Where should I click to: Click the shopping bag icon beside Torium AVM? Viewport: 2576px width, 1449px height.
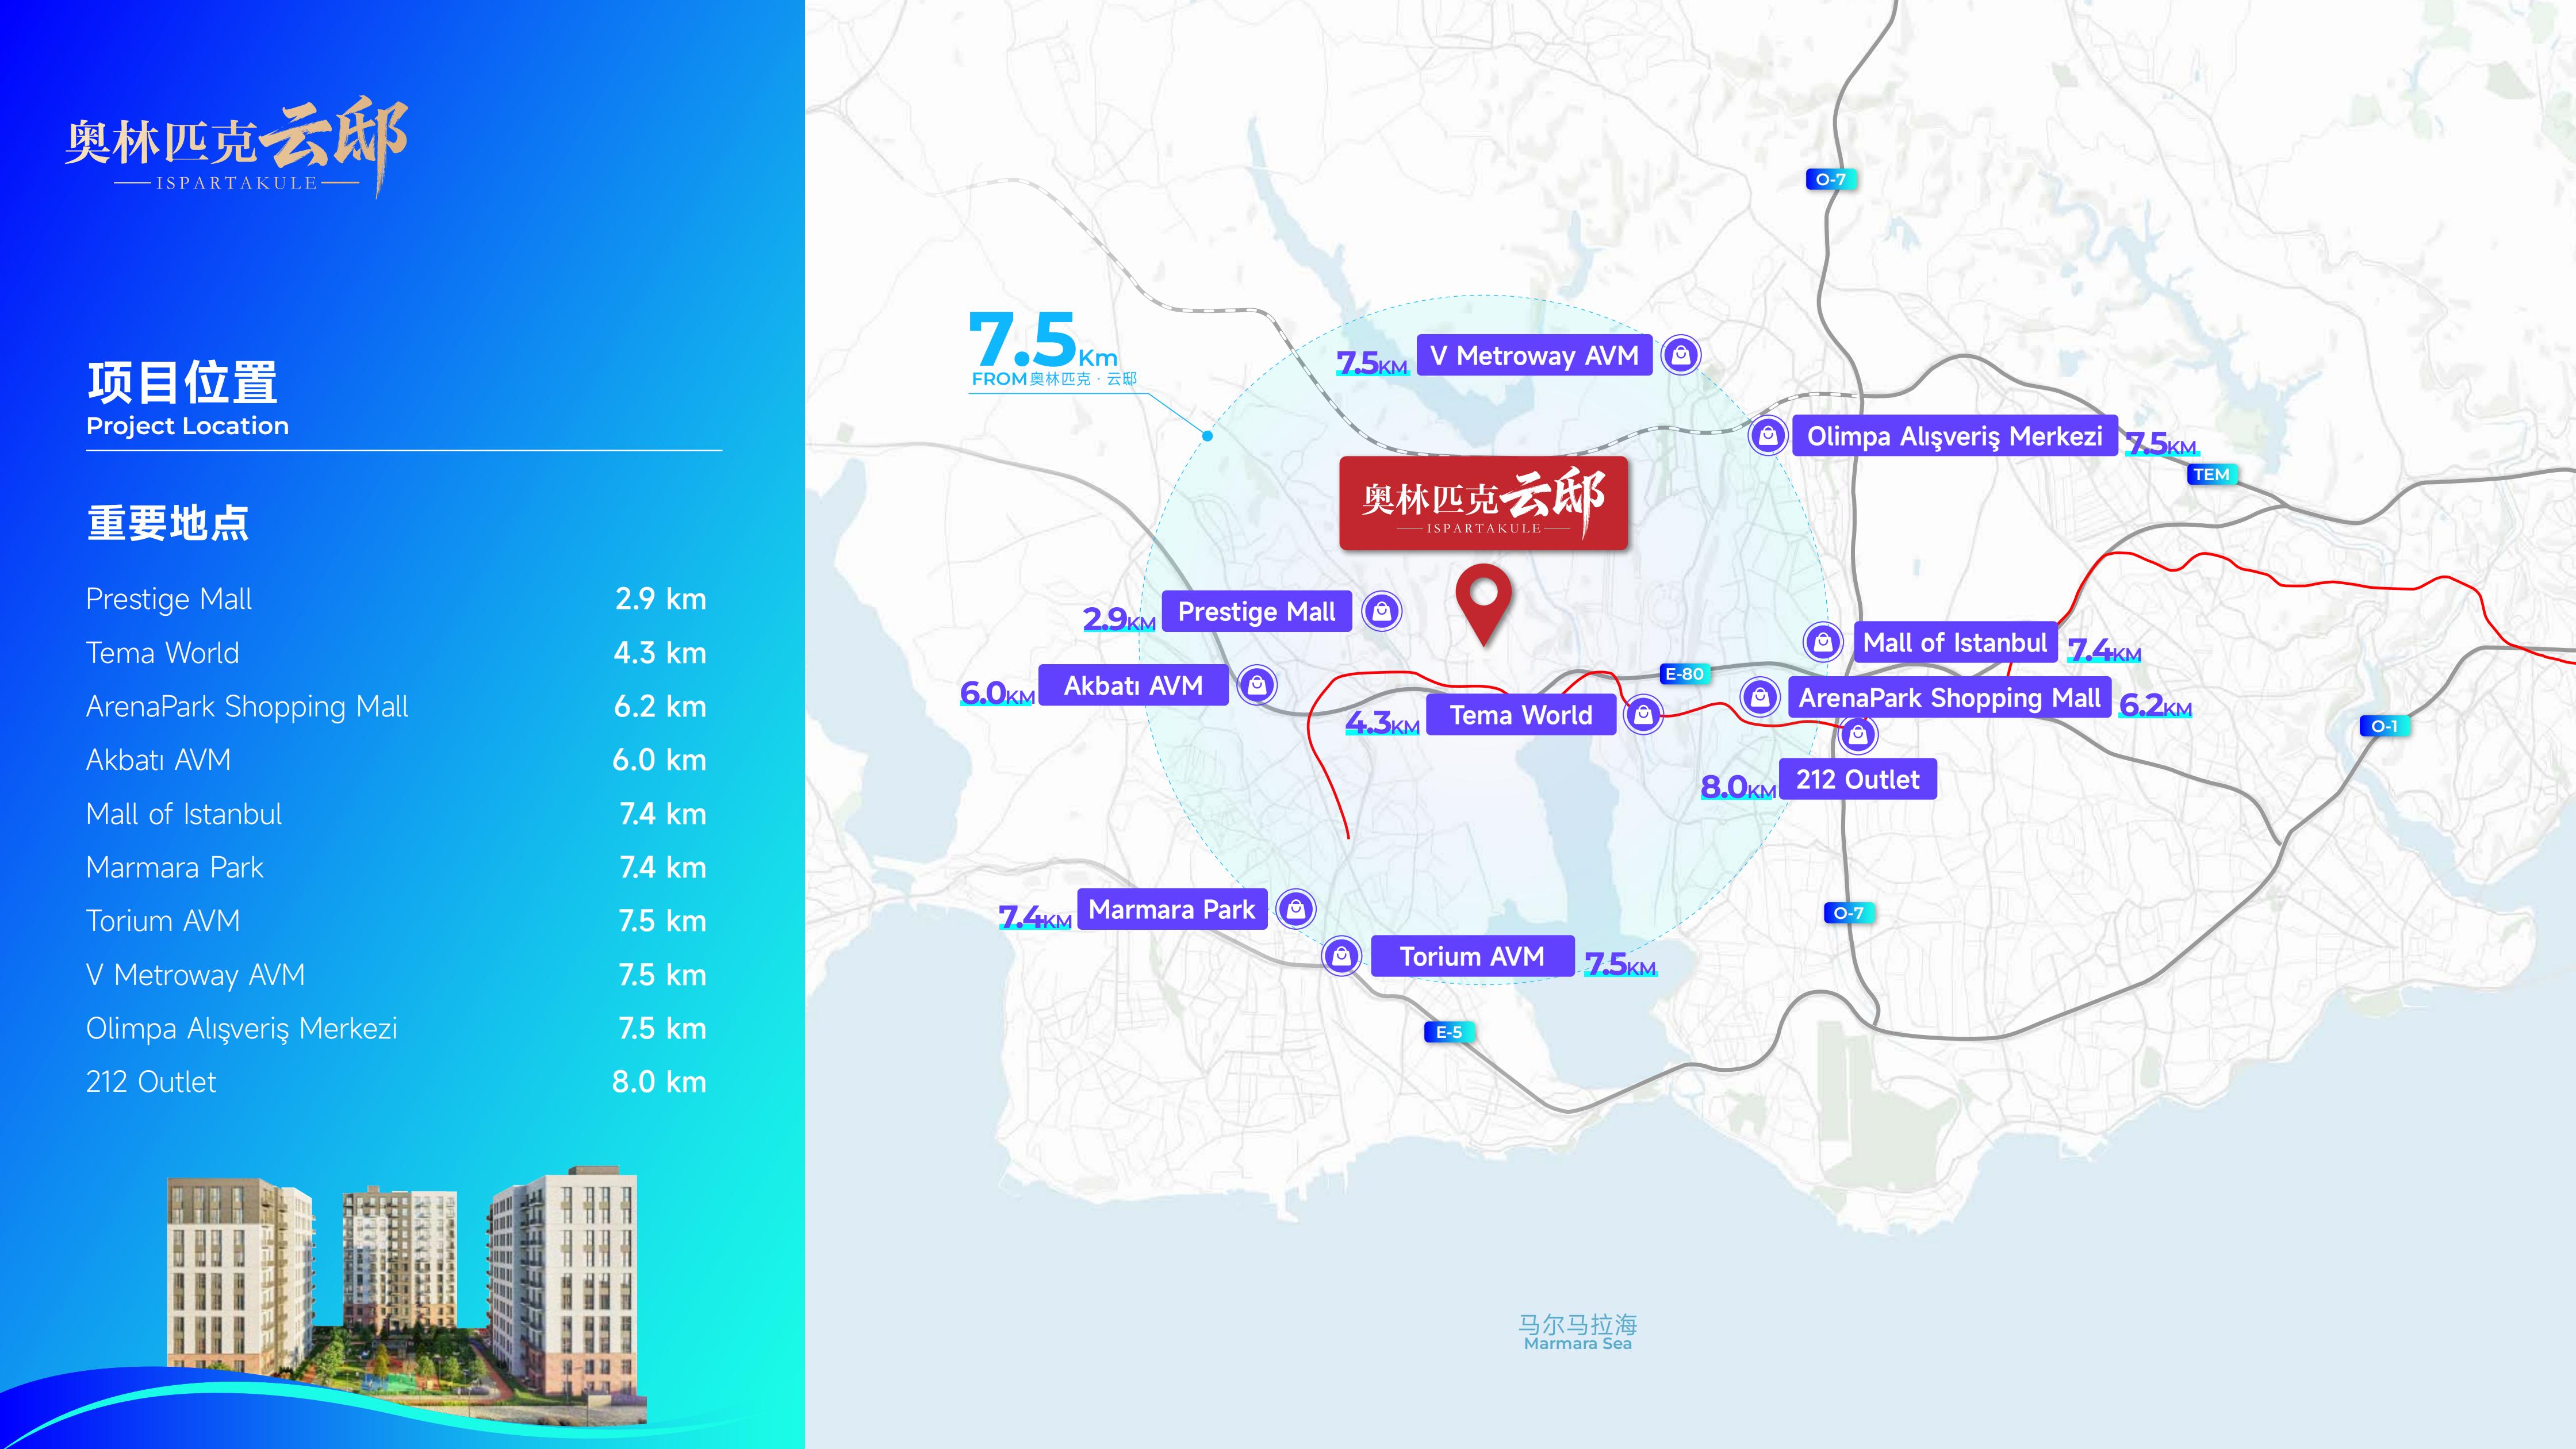pos(1341,956)
